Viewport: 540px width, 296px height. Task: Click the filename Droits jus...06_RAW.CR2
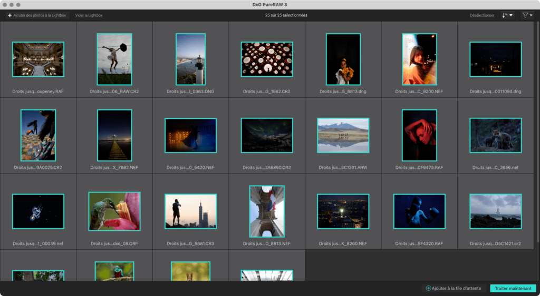coord(114,91)
